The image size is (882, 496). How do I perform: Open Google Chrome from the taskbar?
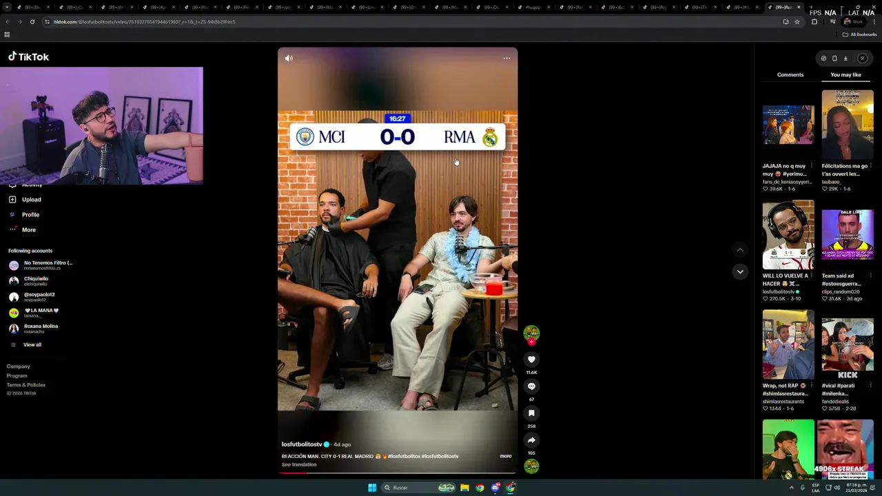480,488
